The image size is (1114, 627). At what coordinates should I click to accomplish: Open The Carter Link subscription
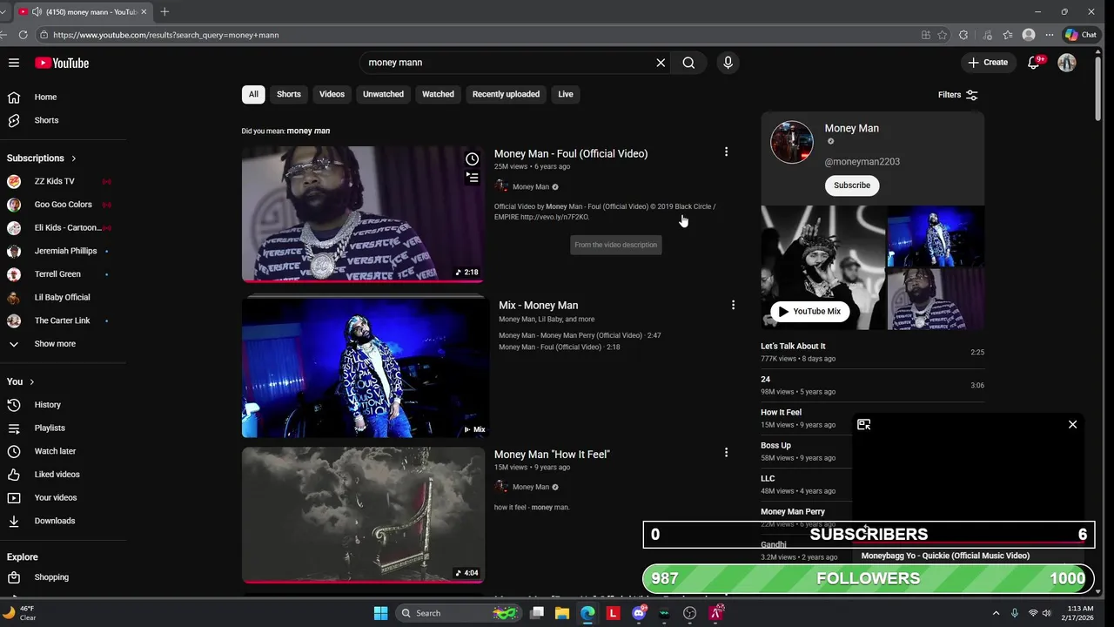(x=63, y=320)
